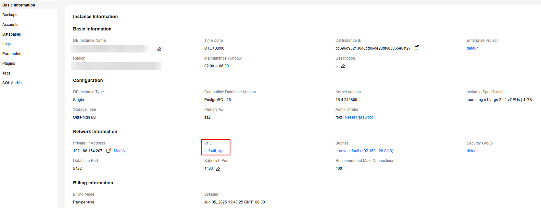541x208 pixels.
Task: Open the SQL Audits page
Action: pos(12,83)
